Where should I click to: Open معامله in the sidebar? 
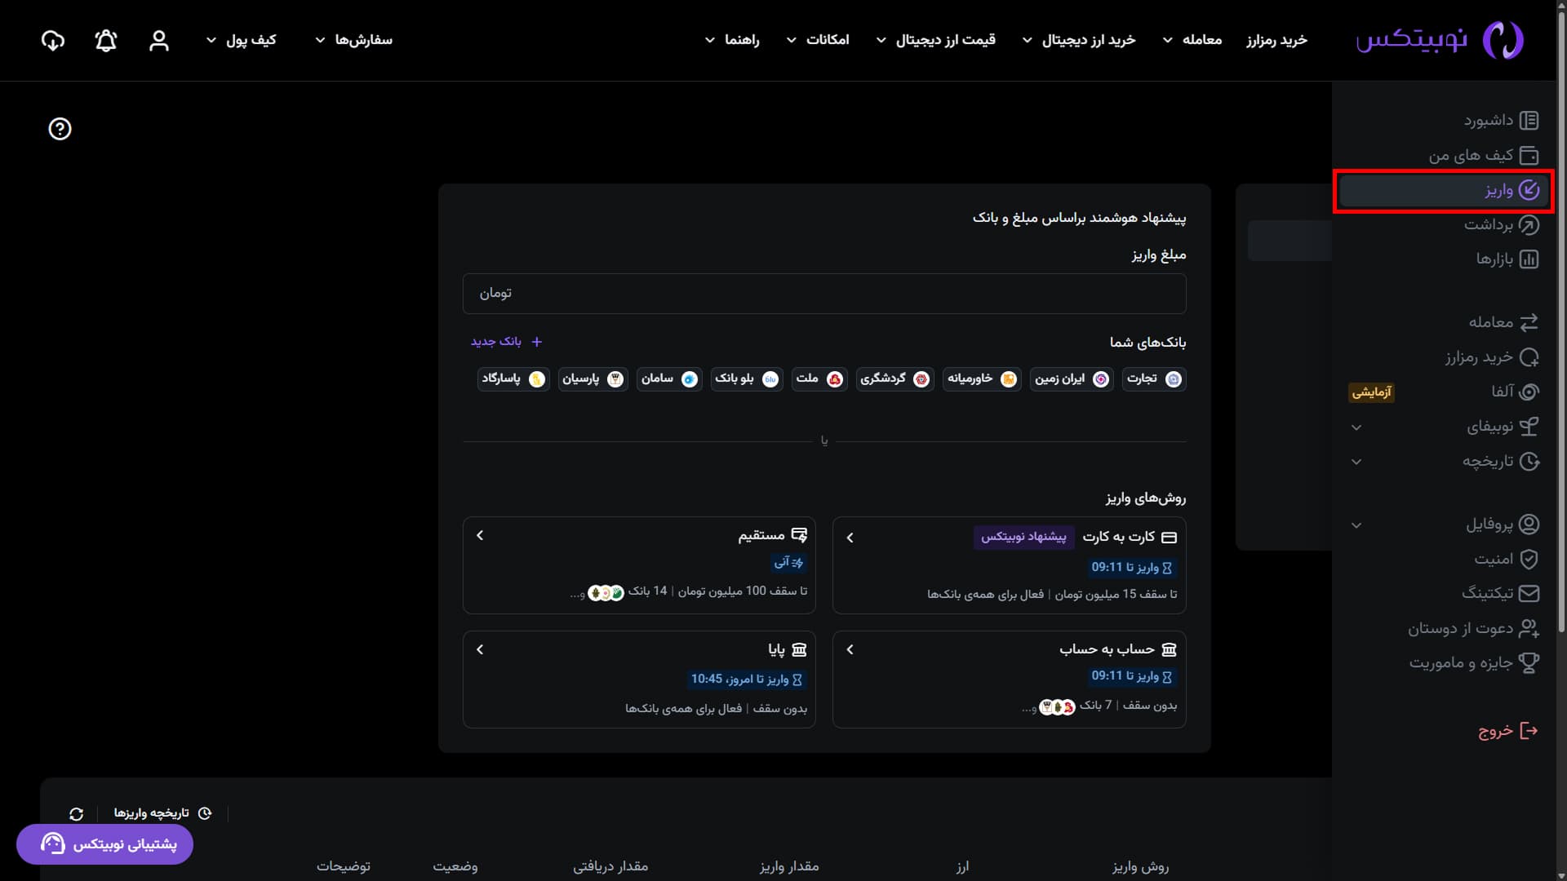point(1503,322)
